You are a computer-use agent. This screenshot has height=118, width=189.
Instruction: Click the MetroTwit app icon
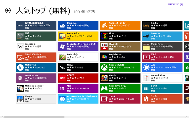[x=20, y=68]
